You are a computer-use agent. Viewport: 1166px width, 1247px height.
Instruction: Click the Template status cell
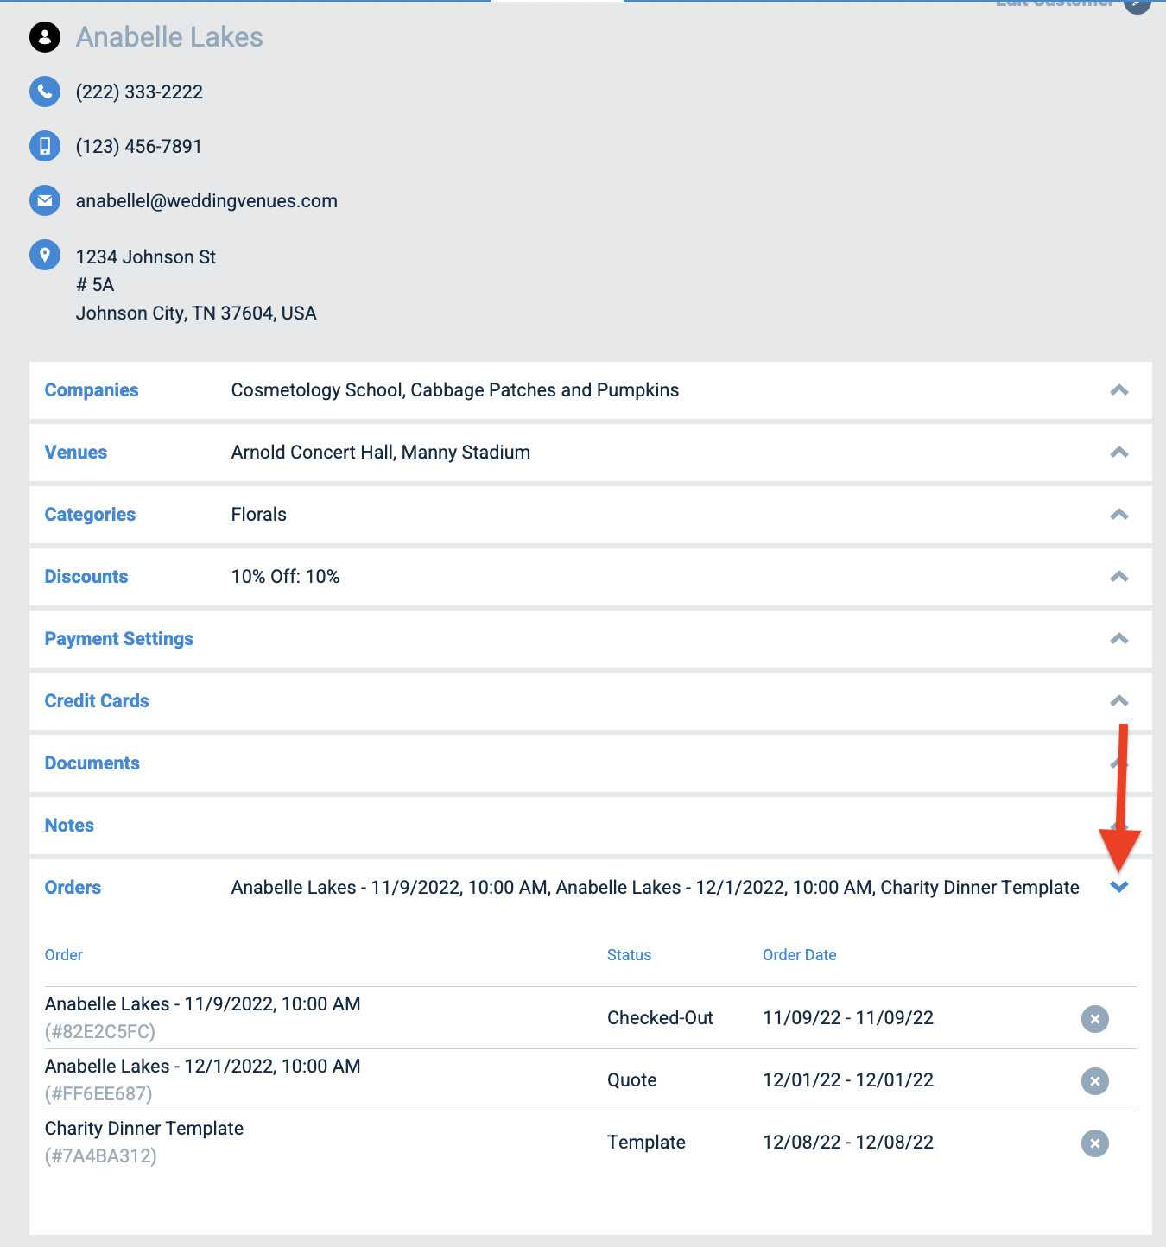click(646, 1143)
